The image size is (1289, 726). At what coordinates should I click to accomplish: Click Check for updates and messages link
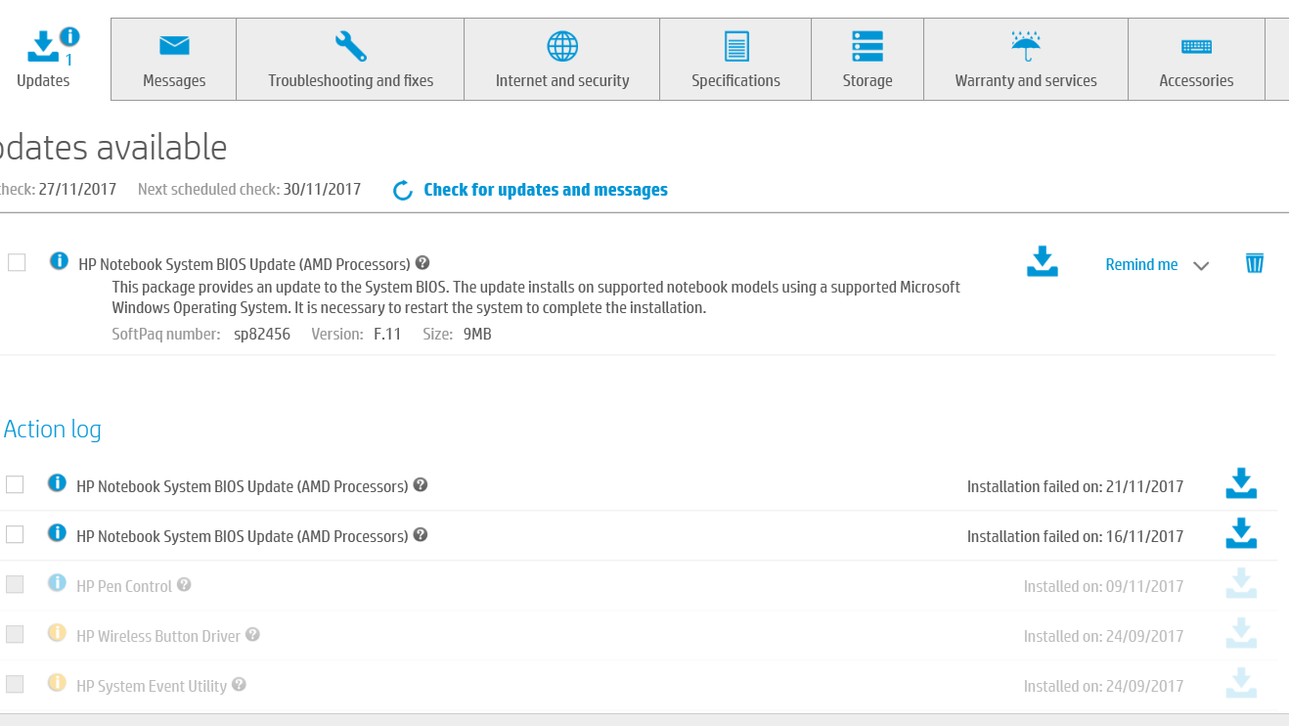pyautogui.click(x=546, y=190)
